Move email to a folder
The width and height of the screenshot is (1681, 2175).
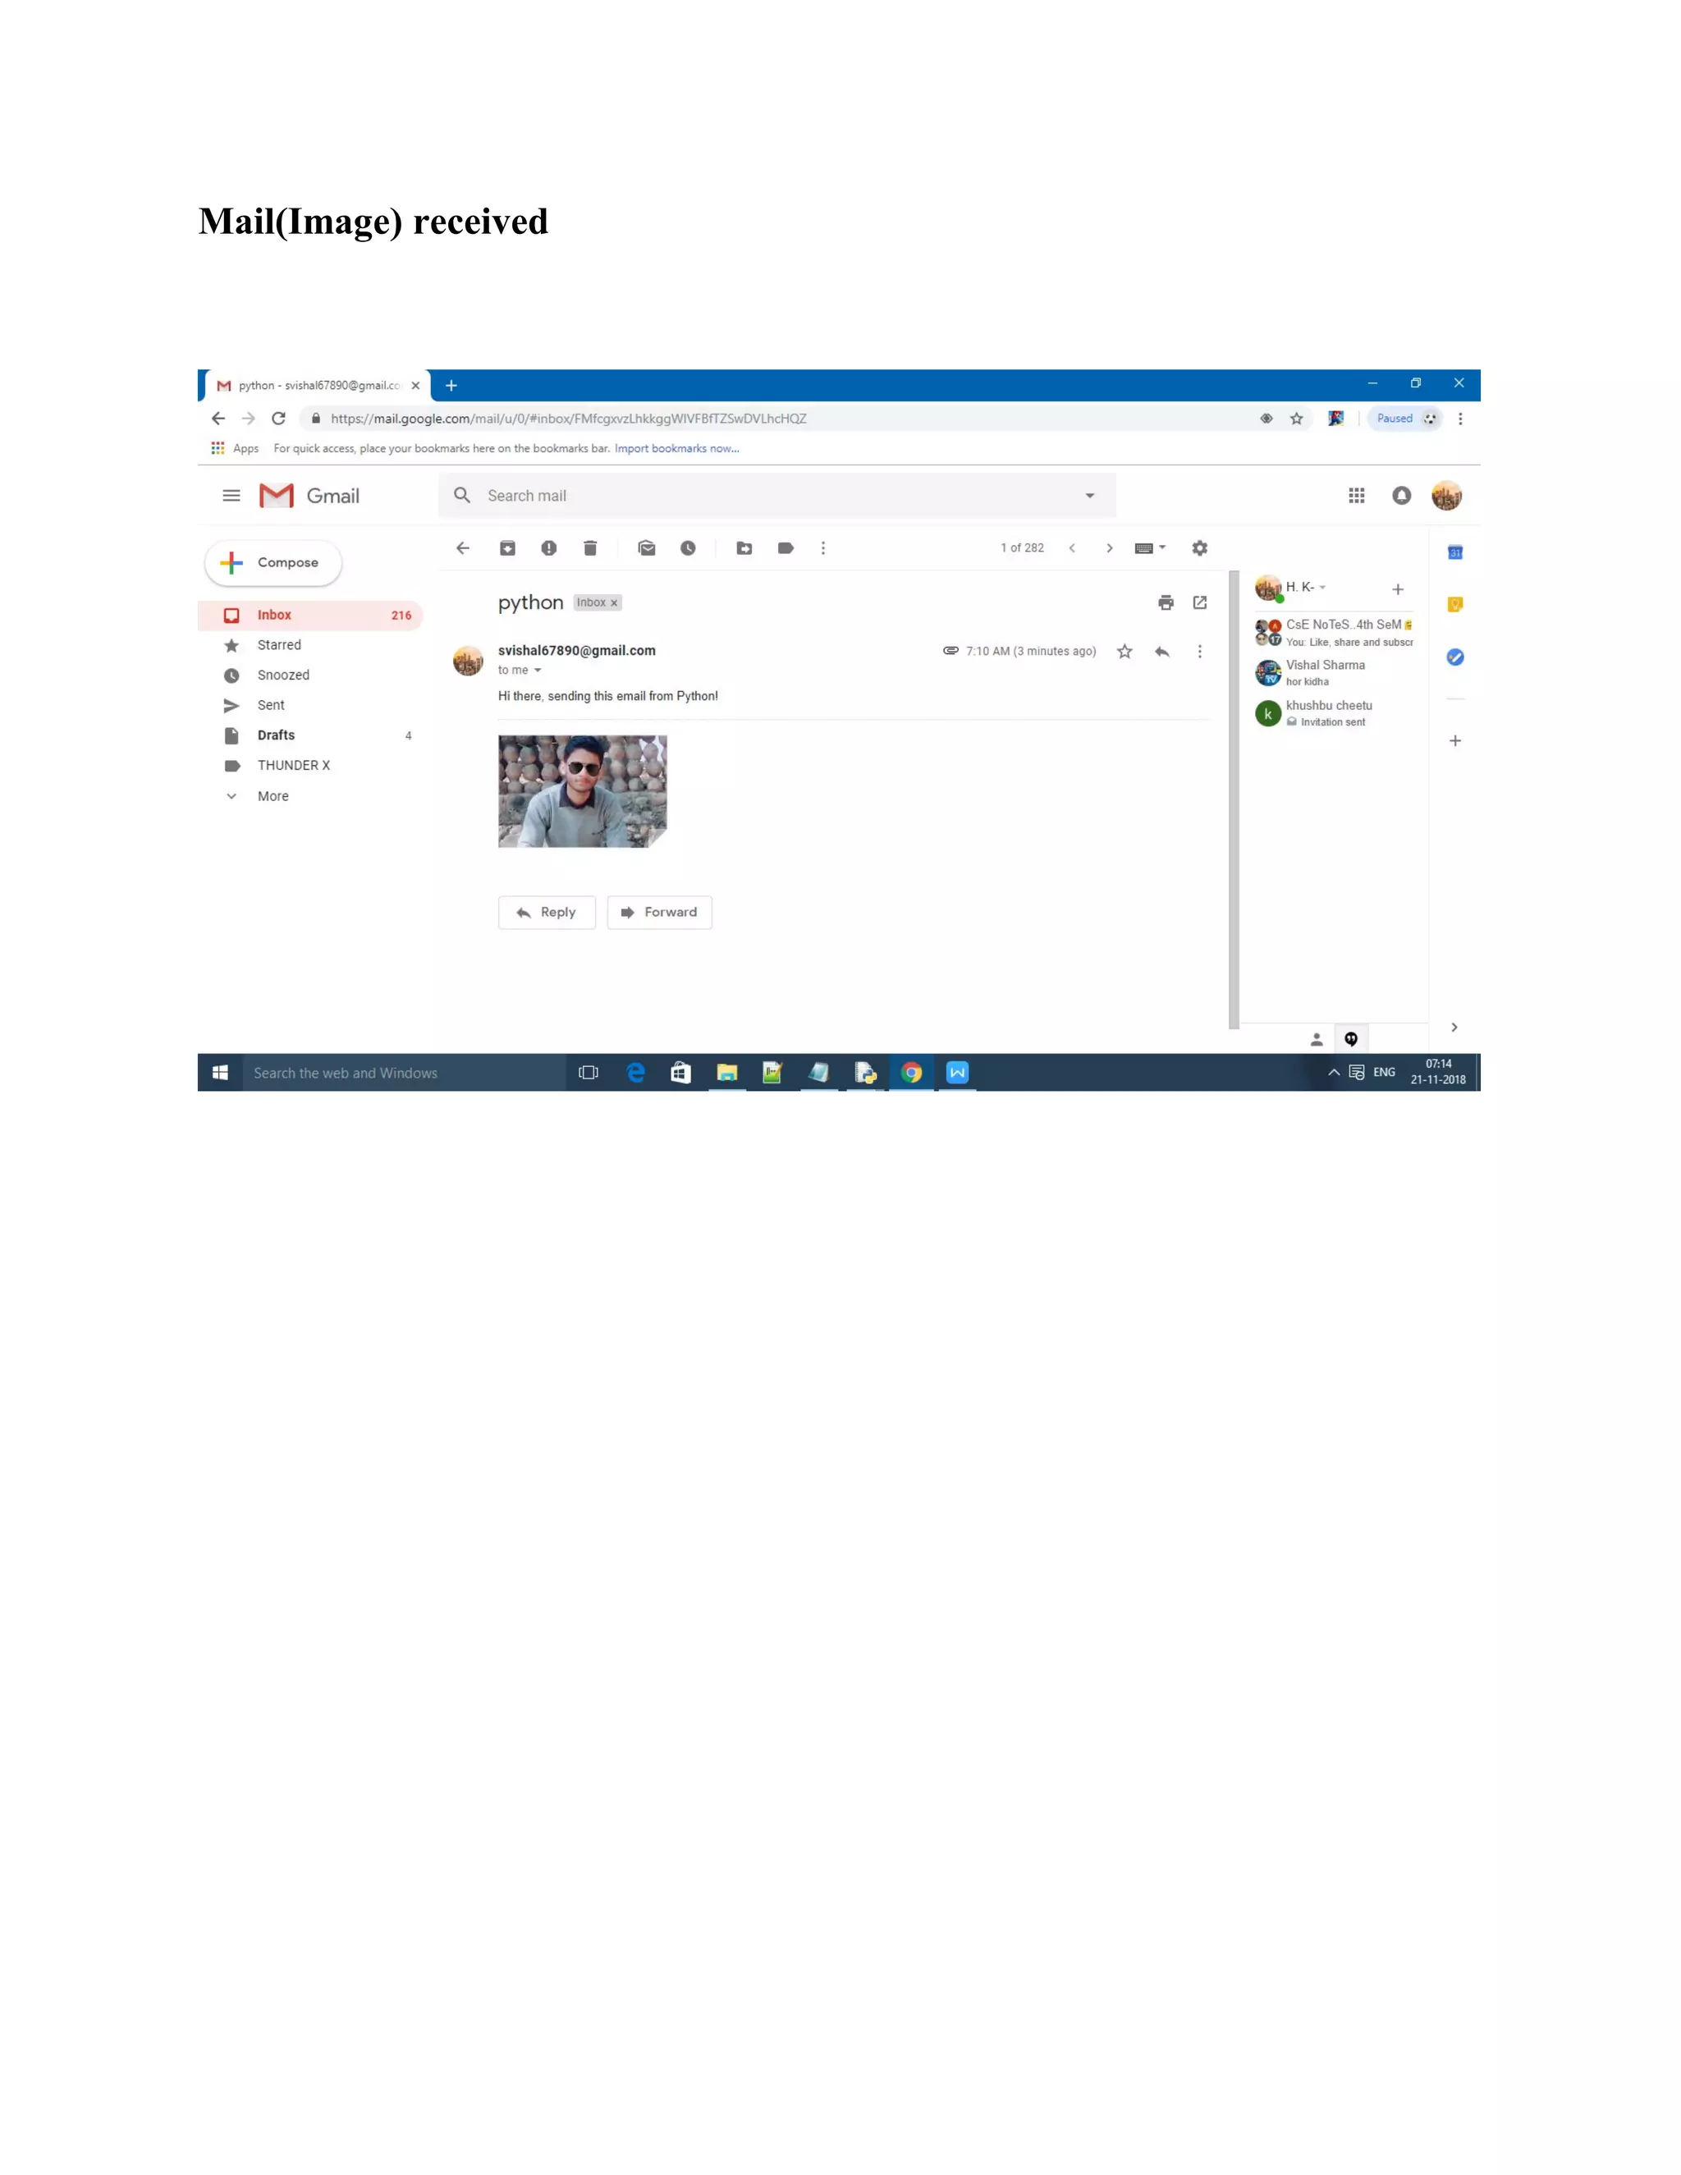(x=744, y=547)
